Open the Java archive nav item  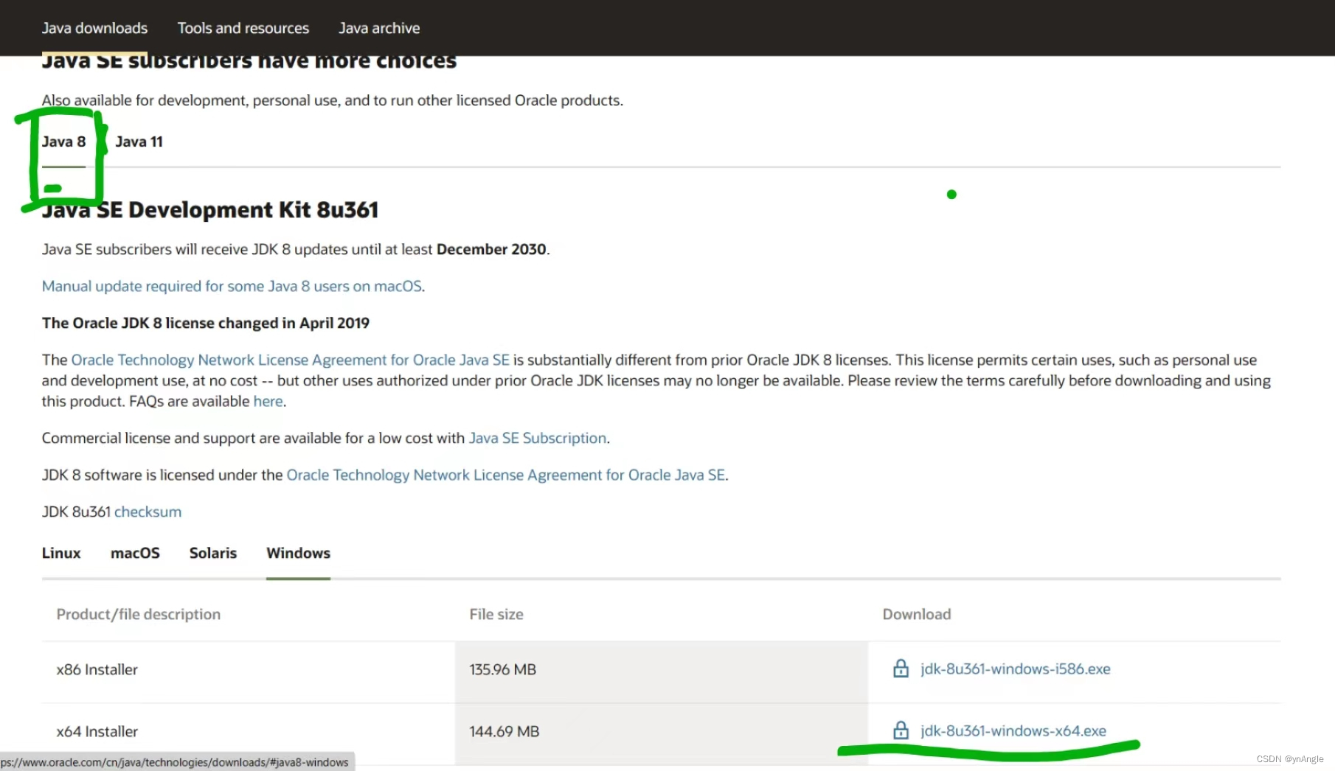(379, 28)
